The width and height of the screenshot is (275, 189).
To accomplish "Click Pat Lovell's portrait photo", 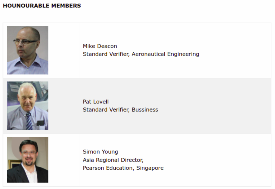I will click(28, 106).
